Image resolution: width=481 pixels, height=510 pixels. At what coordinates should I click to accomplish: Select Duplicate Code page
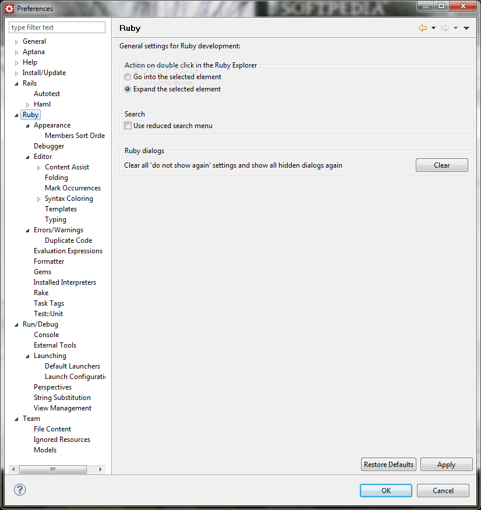[68, 240]
